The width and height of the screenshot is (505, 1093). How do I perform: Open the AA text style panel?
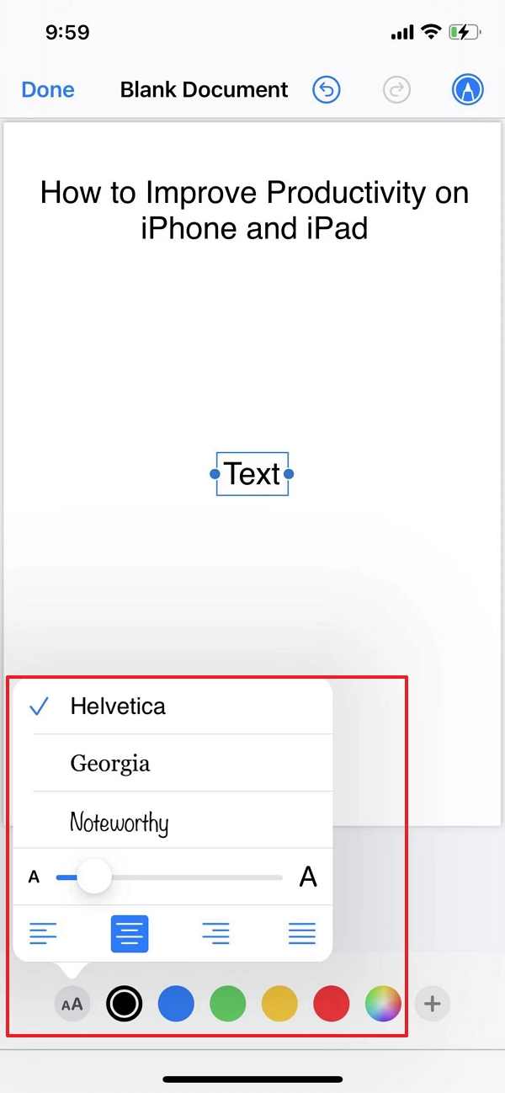[x=72, y=1003]
